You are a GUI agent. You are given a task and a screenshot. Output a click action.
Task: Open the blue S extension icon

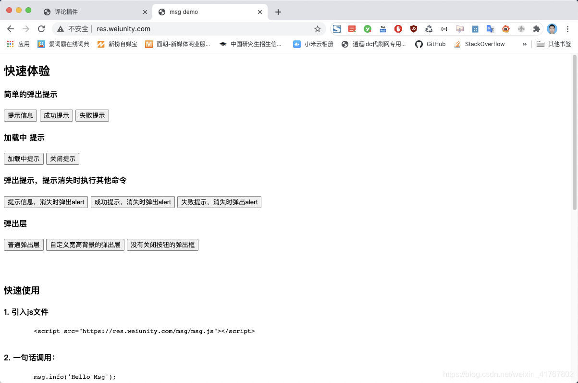337,29
